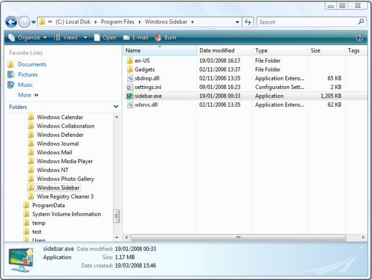Click the settings.ini file name
Viewport: 372px width, 280px height.
pos(148,87)
